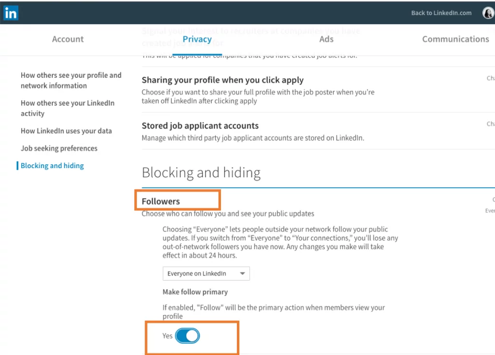Go to Job seeking preferences in the sidebar
The height and width of the screenshot is (355, 495).
59,148
